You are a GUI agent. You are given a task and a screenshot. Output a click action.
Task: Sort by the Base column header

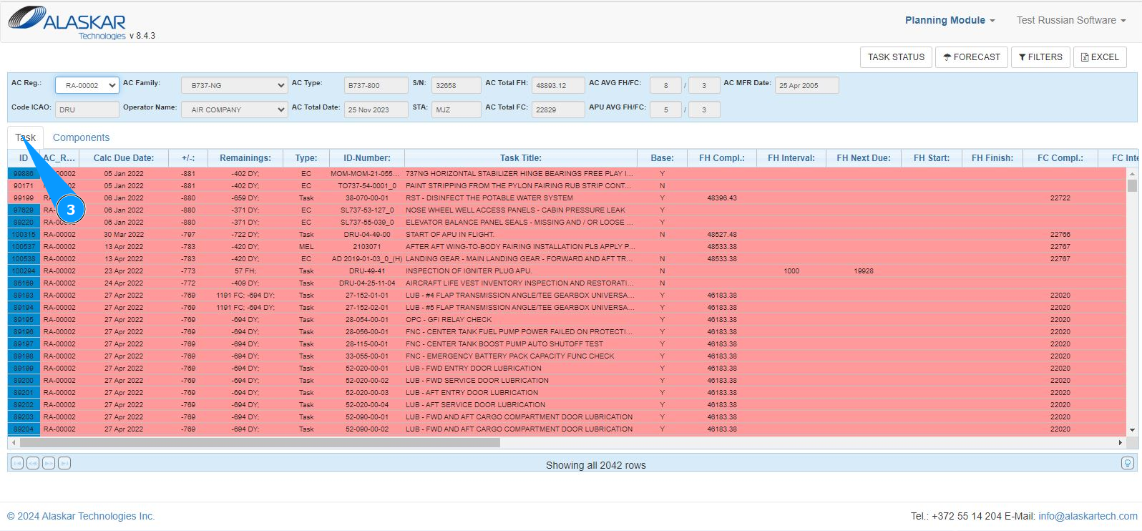[663, 158]
